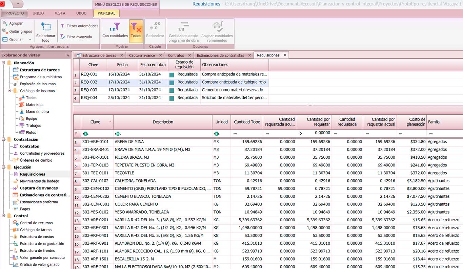Select the CEMENTO BLANCO, TONELADA row
This screenshot has height=269, width=463.
268,196
